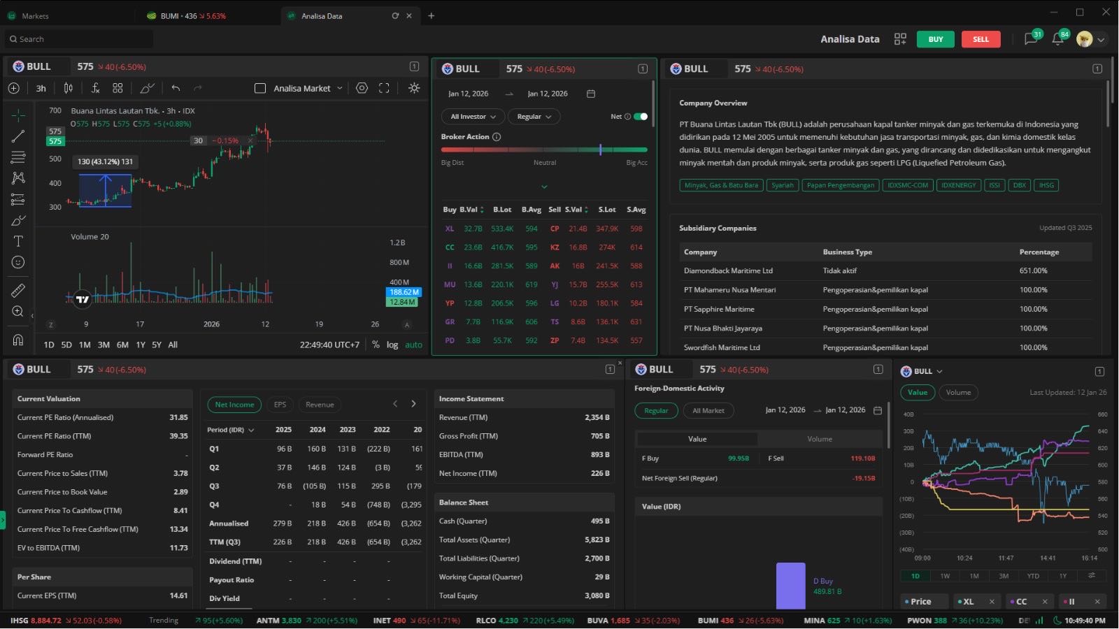
Task: Toggle log scale on the chart
Action: [x=392, y=345]
